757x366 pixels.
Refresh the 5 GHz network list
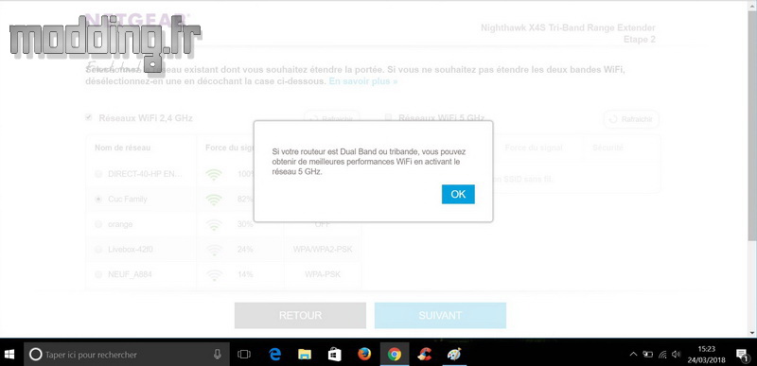[x=631, y=119]
